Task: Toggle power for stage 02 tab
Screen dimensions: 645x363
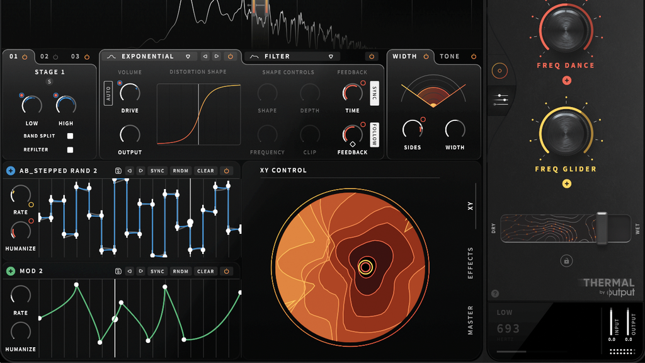Action: pos(55,57)
